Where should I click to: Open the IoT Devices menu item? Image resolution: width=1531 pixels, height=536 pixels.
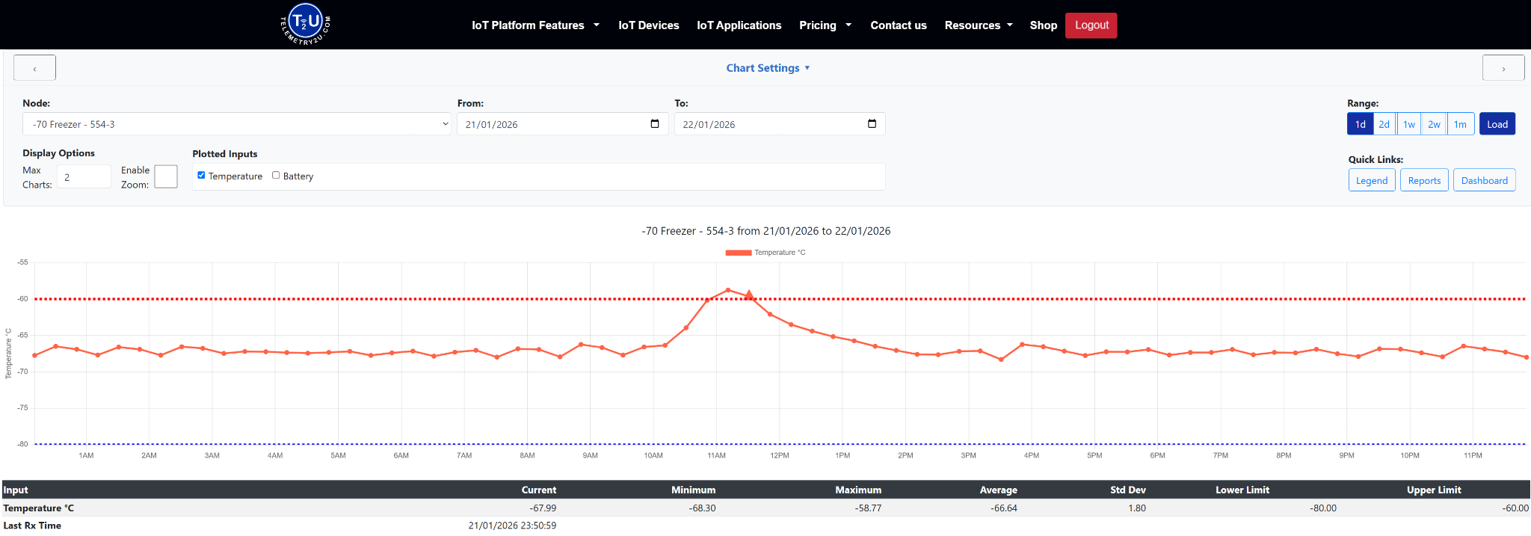coord(648,25)
